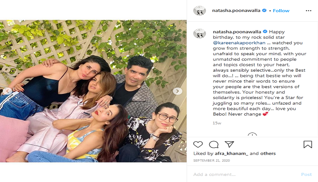Viewport: 318px width, 182px height.
Task: Open caption author's avatar
Action: (x=200, y=33)
